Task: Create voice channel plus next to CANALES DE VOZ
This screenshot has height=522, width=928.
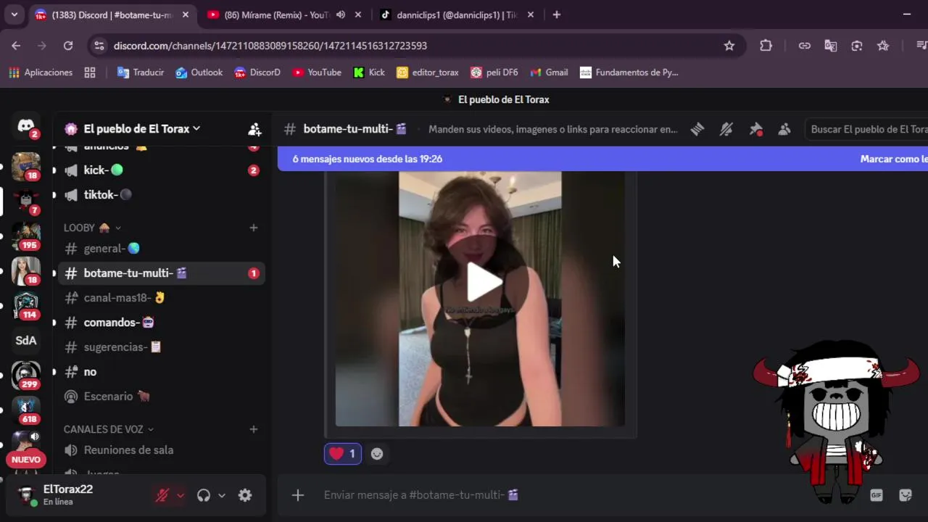Action: 254,429
